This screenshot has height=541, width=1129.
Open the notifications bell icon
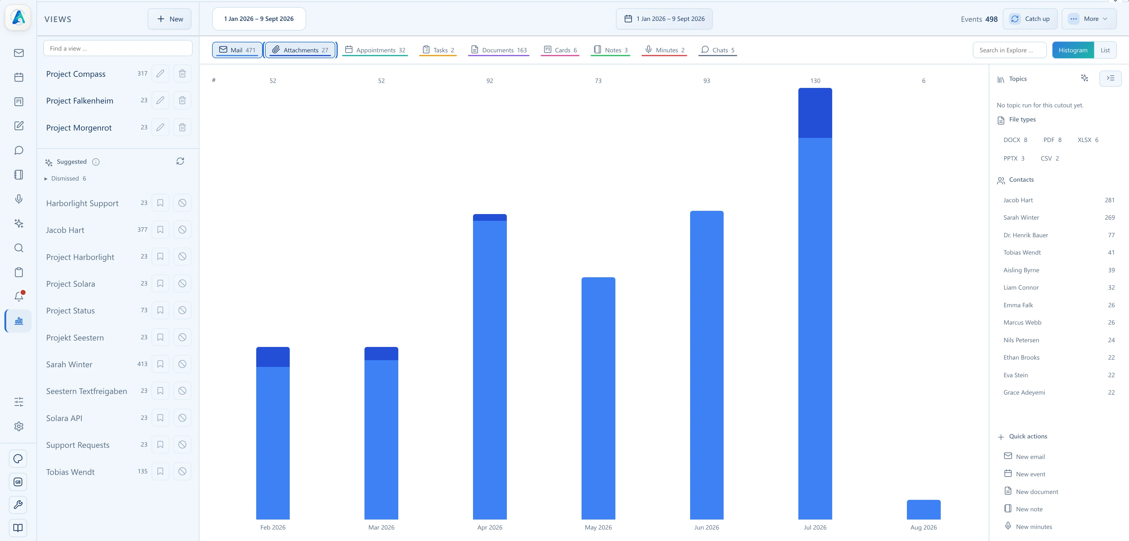[19, 297]
